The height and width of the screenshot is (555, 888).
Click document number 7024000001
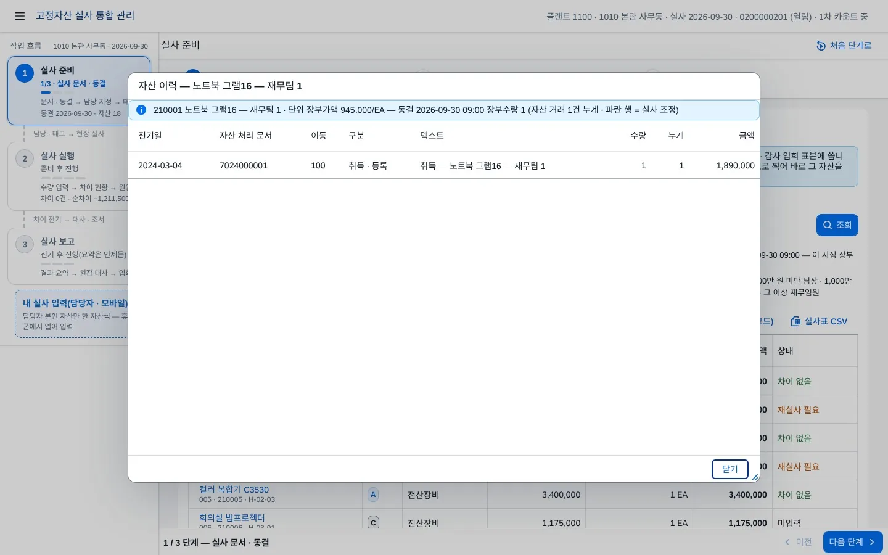(244, 166)
